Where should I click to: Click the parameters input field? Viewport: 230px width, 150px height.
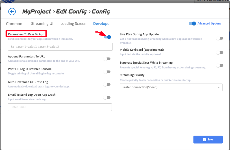pos(60,47)
